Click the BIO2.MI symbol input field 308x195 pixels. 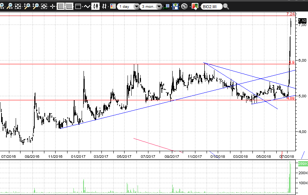pyautogui.click(x=211, y=6)
